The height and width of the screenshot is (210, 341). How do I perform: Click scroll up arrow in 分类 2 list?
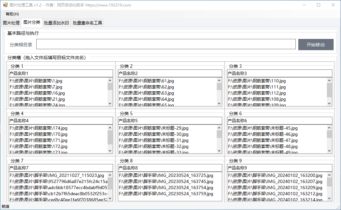point(219,81)
